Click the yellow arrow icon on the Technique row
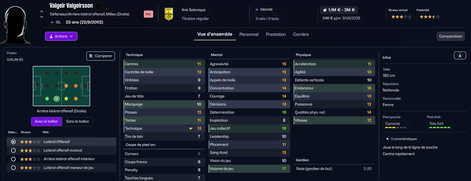 pos(191,129)
